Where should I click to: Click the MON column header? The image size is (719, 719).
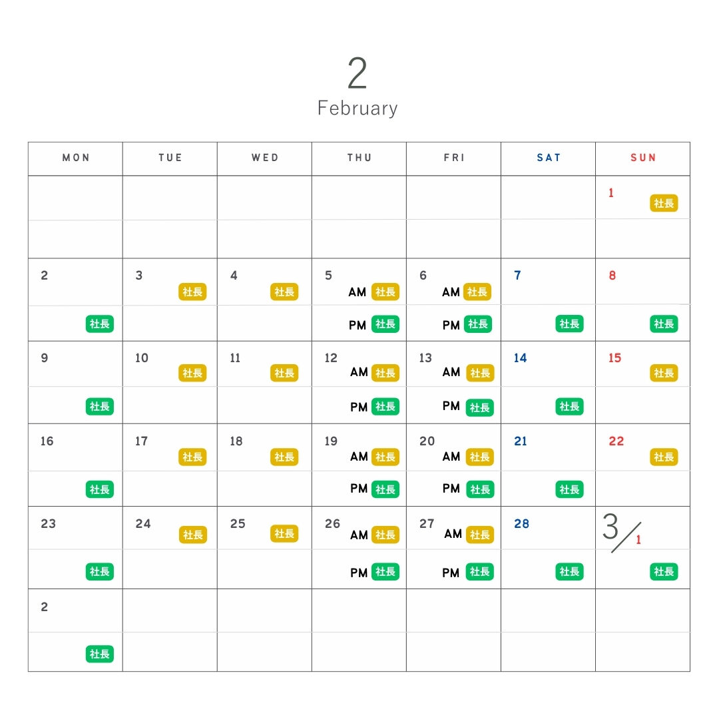point(76,158)
